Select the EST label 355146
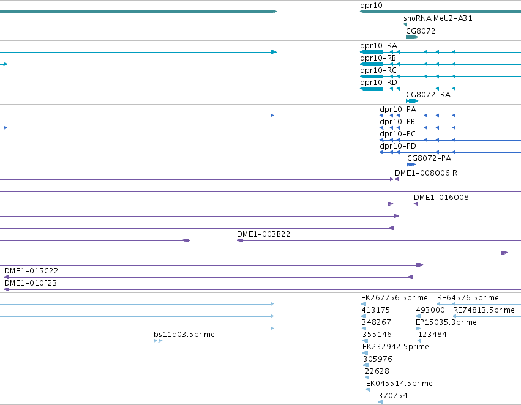 tap(377, 335)
